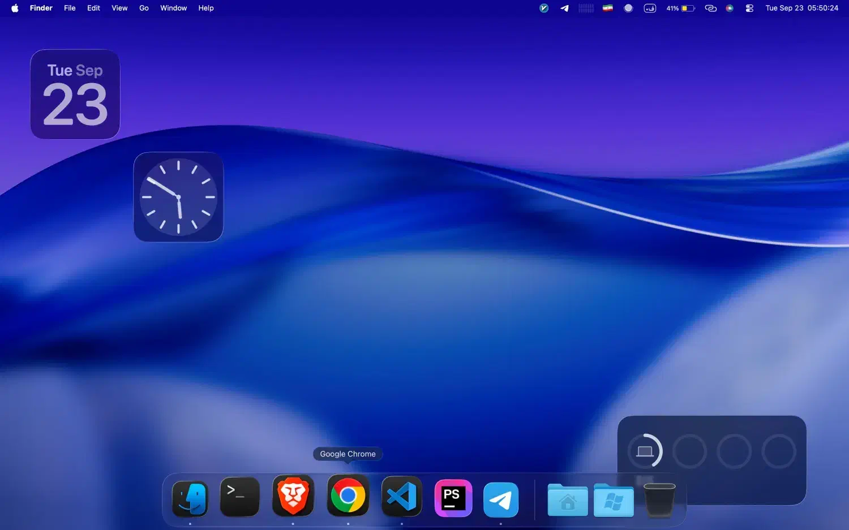Open Google Chrome from the Dock
The height and width of the screenshot is (530, 849).
click(348, 496)
